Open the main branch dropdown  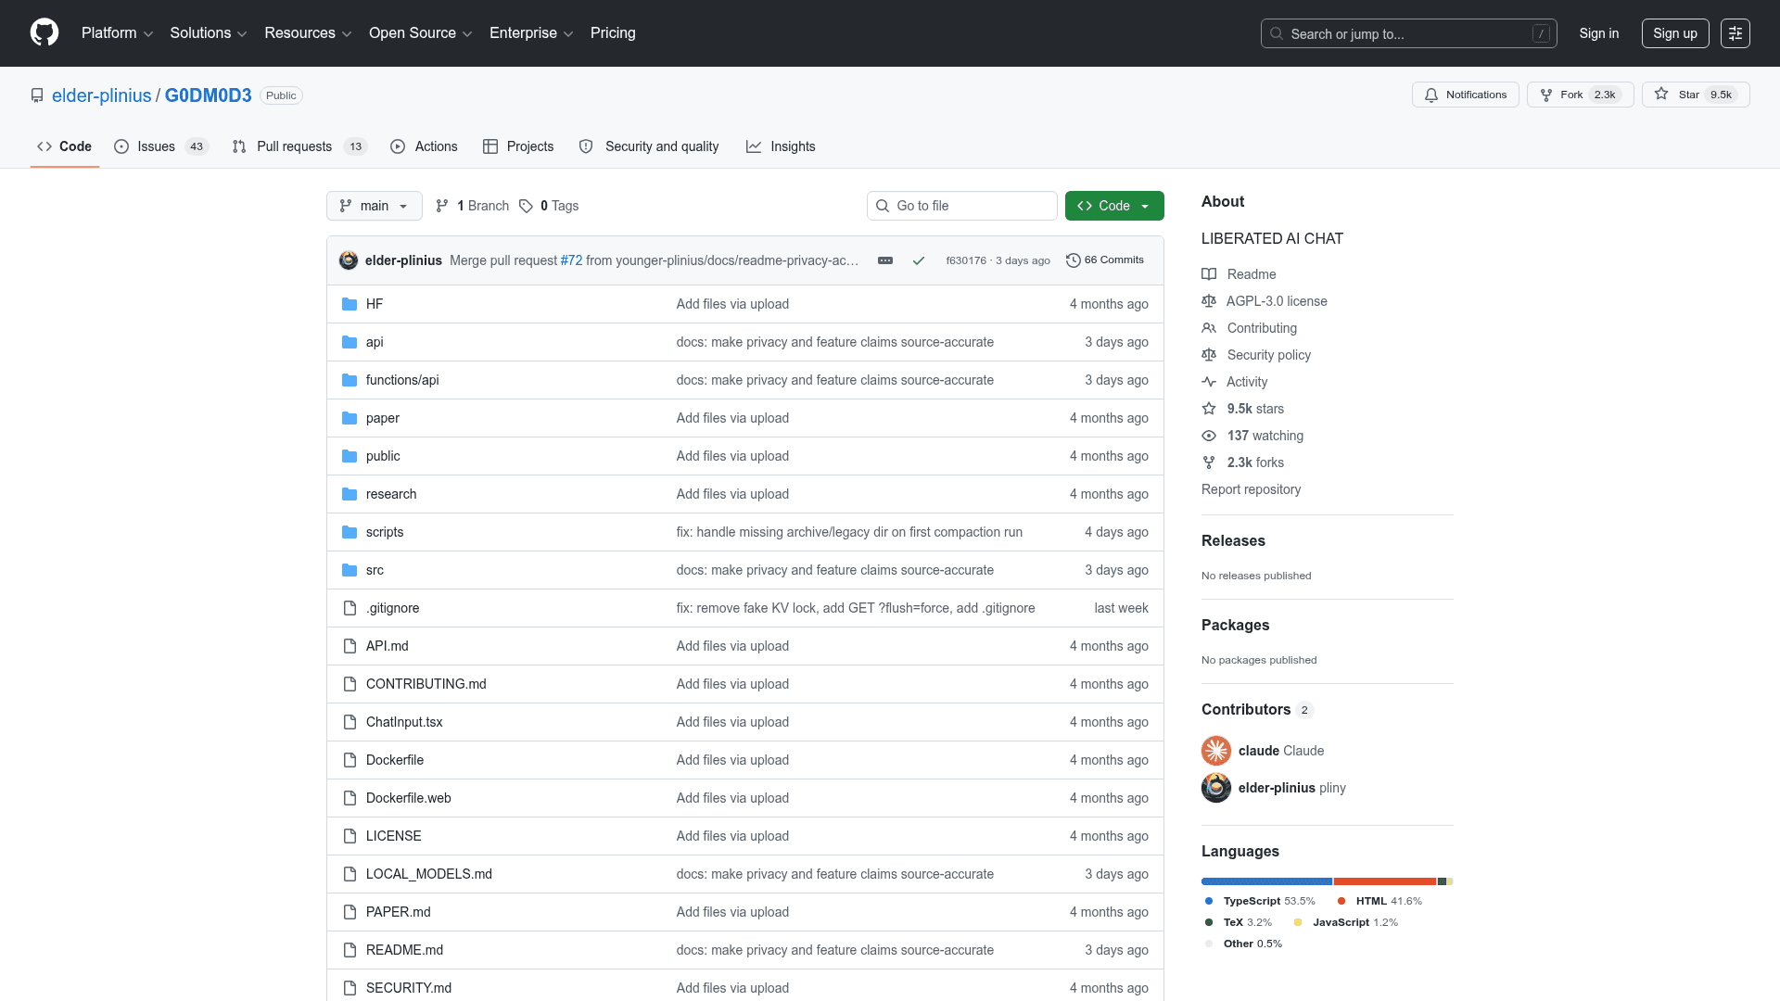click(x=374, y=206)
